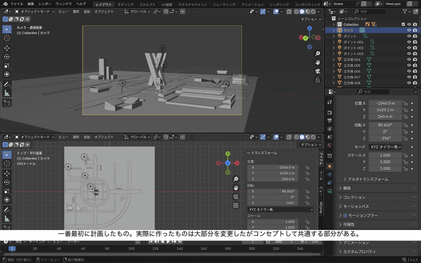The image size is (421, 263).
Task: Click the 追加 menu in the lower viewport header
Action: pos(87,137)
